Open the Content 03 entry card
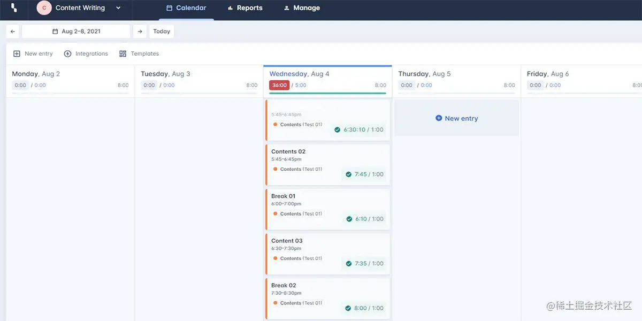Image resolution: width=642 pixels, height=321 pixels. coord(327,254)
